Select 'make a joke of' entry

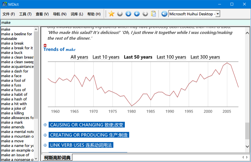click(x=13, y=108)
